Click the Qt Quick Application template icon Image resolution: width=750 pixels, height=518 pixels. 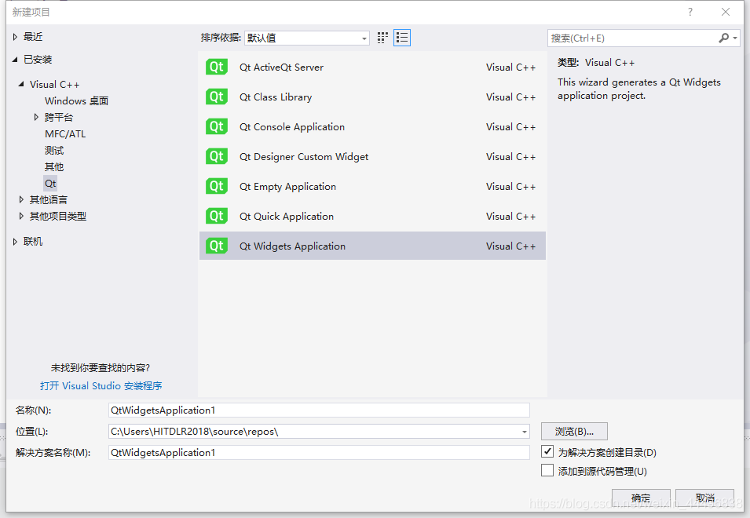[216, 216]
